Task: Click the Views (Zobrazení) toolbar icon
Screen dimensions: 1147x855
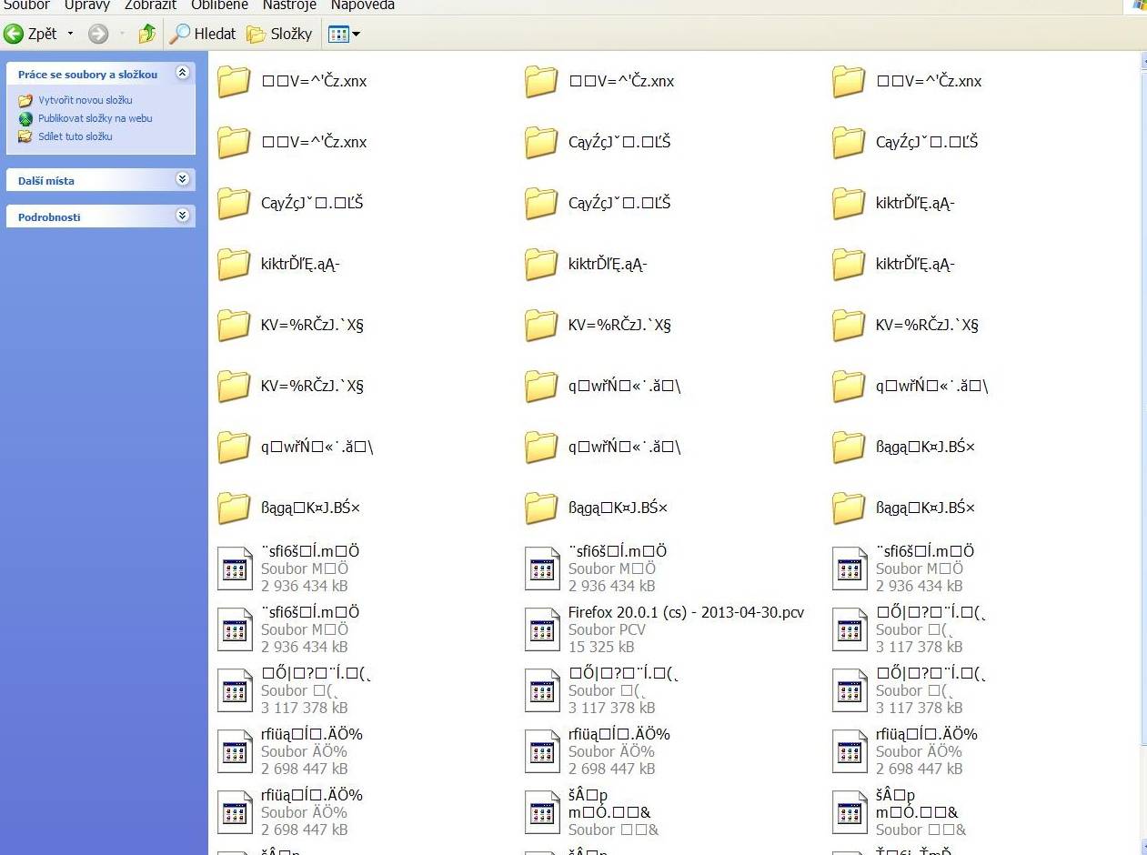Action: click(338, 34)
